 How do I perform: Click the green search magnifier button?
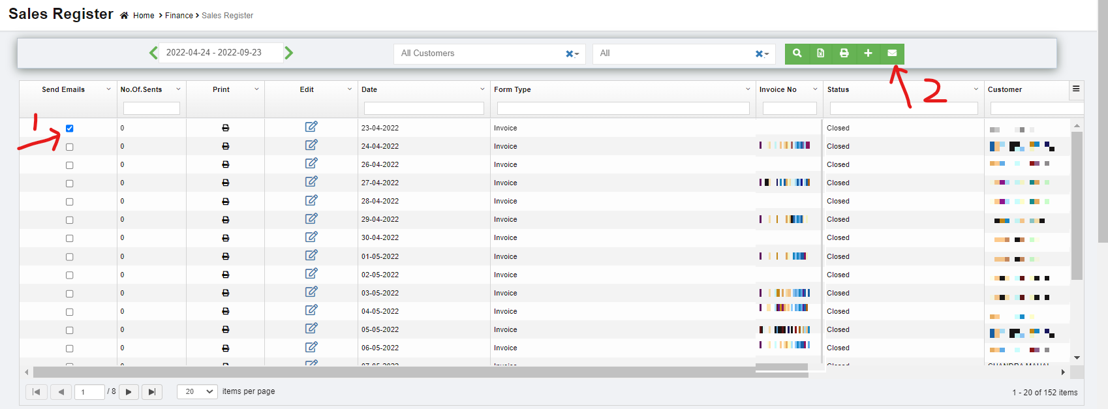tap(797, 53)
